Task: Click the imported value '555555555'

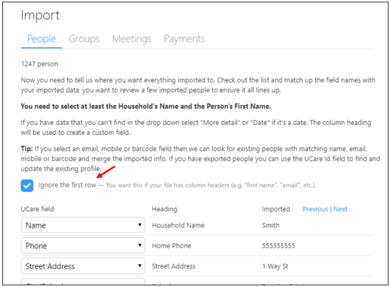Action: coord(279,246)
